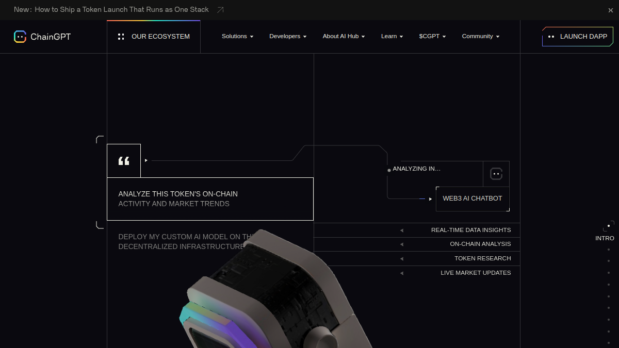
Task: Click the quotation mark icon box
Action: [124, 161]
